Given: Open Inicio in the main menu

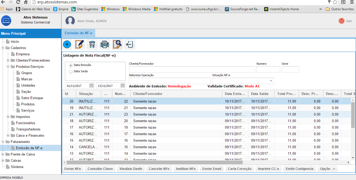Looking at the screenshot, I should (15, 42).
